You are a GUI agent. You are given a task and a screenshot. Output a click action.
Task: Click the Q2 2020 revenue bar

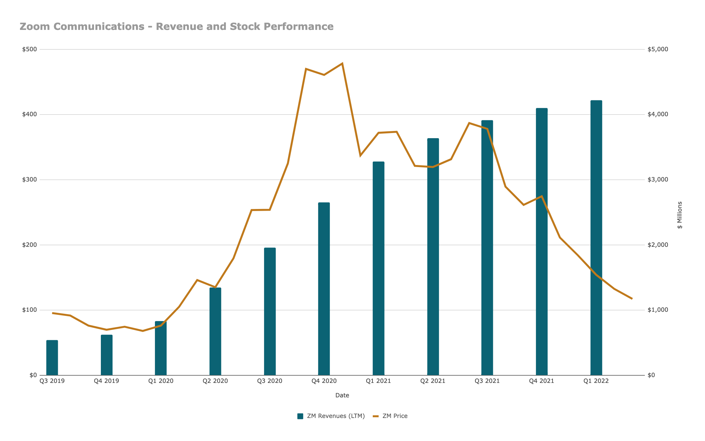[x=215, y=331]
